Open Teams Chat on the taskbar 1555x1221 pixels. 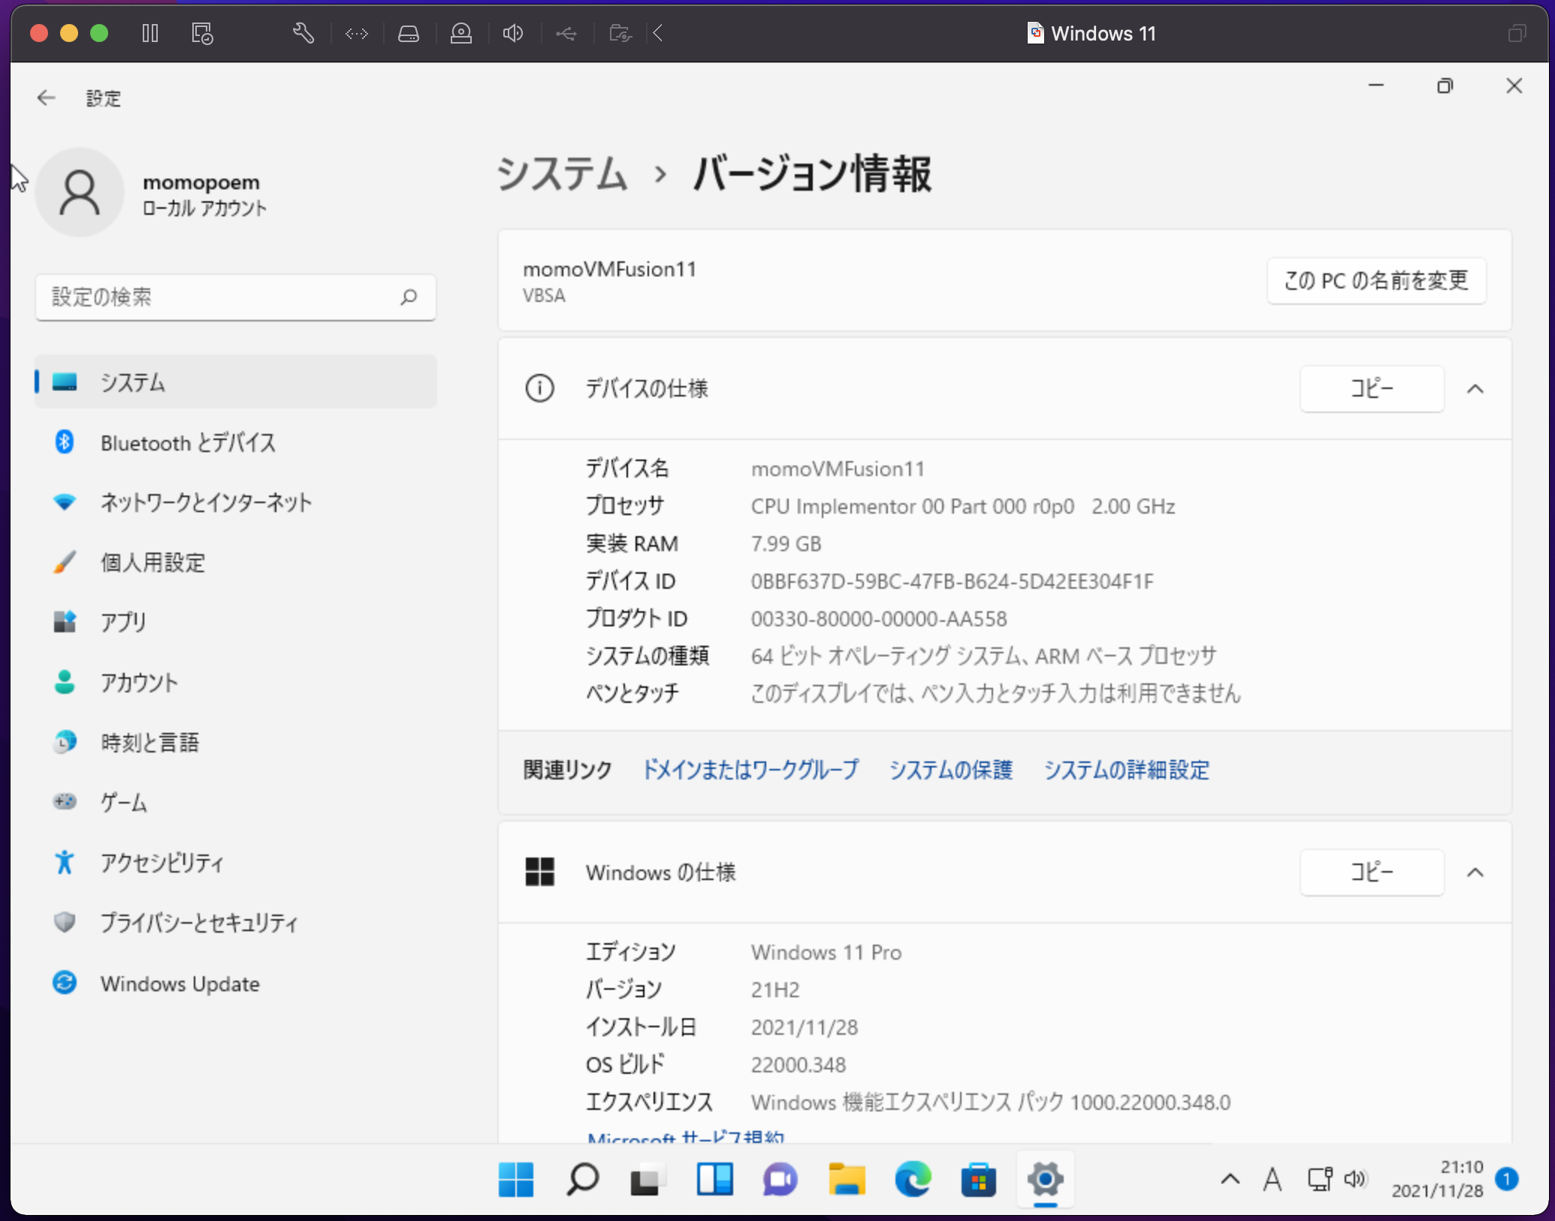click(781, 1180)
